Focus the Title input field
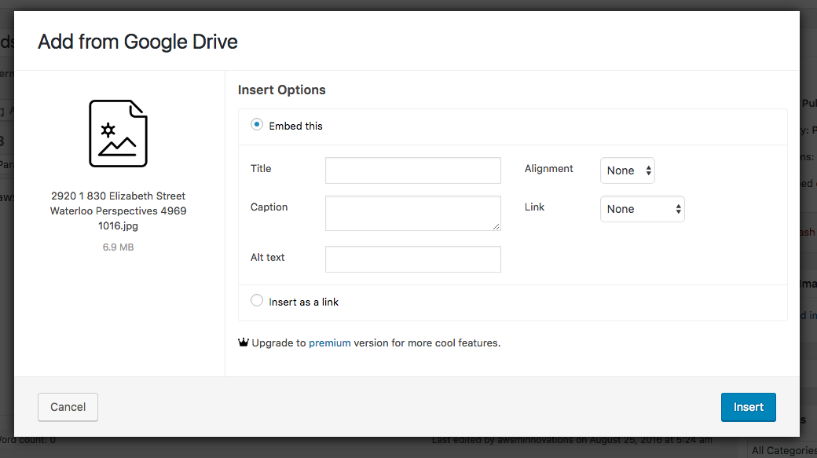 pos(413,170)
